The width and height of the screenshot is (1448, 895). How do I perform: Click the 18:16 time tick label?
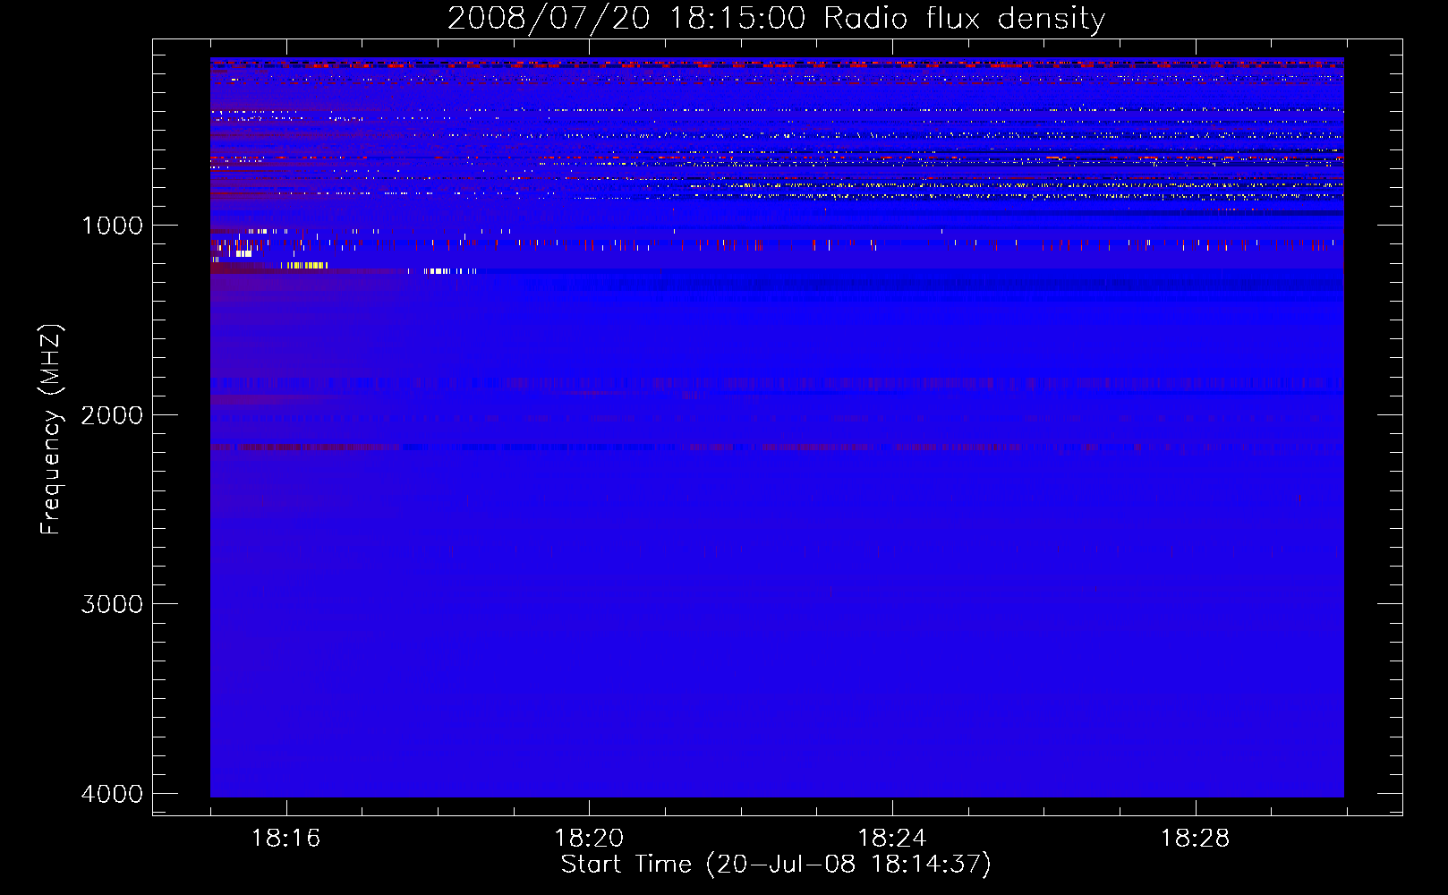pos(285,839)
